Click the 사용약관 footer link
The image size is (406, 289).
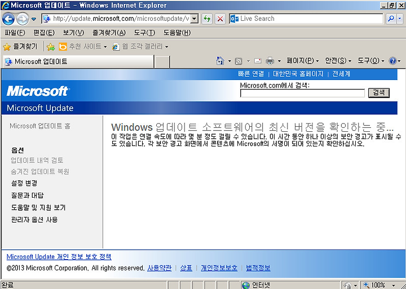tap(159, 268)
